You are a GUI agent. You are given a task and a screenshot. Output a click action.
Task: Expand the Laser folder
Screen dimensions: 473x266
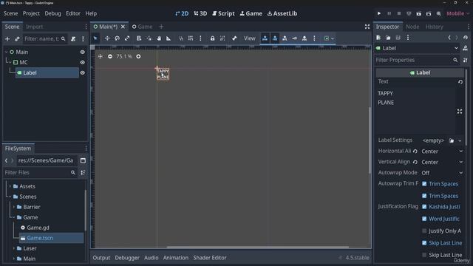pyautogui.click(x=14, y=248)
